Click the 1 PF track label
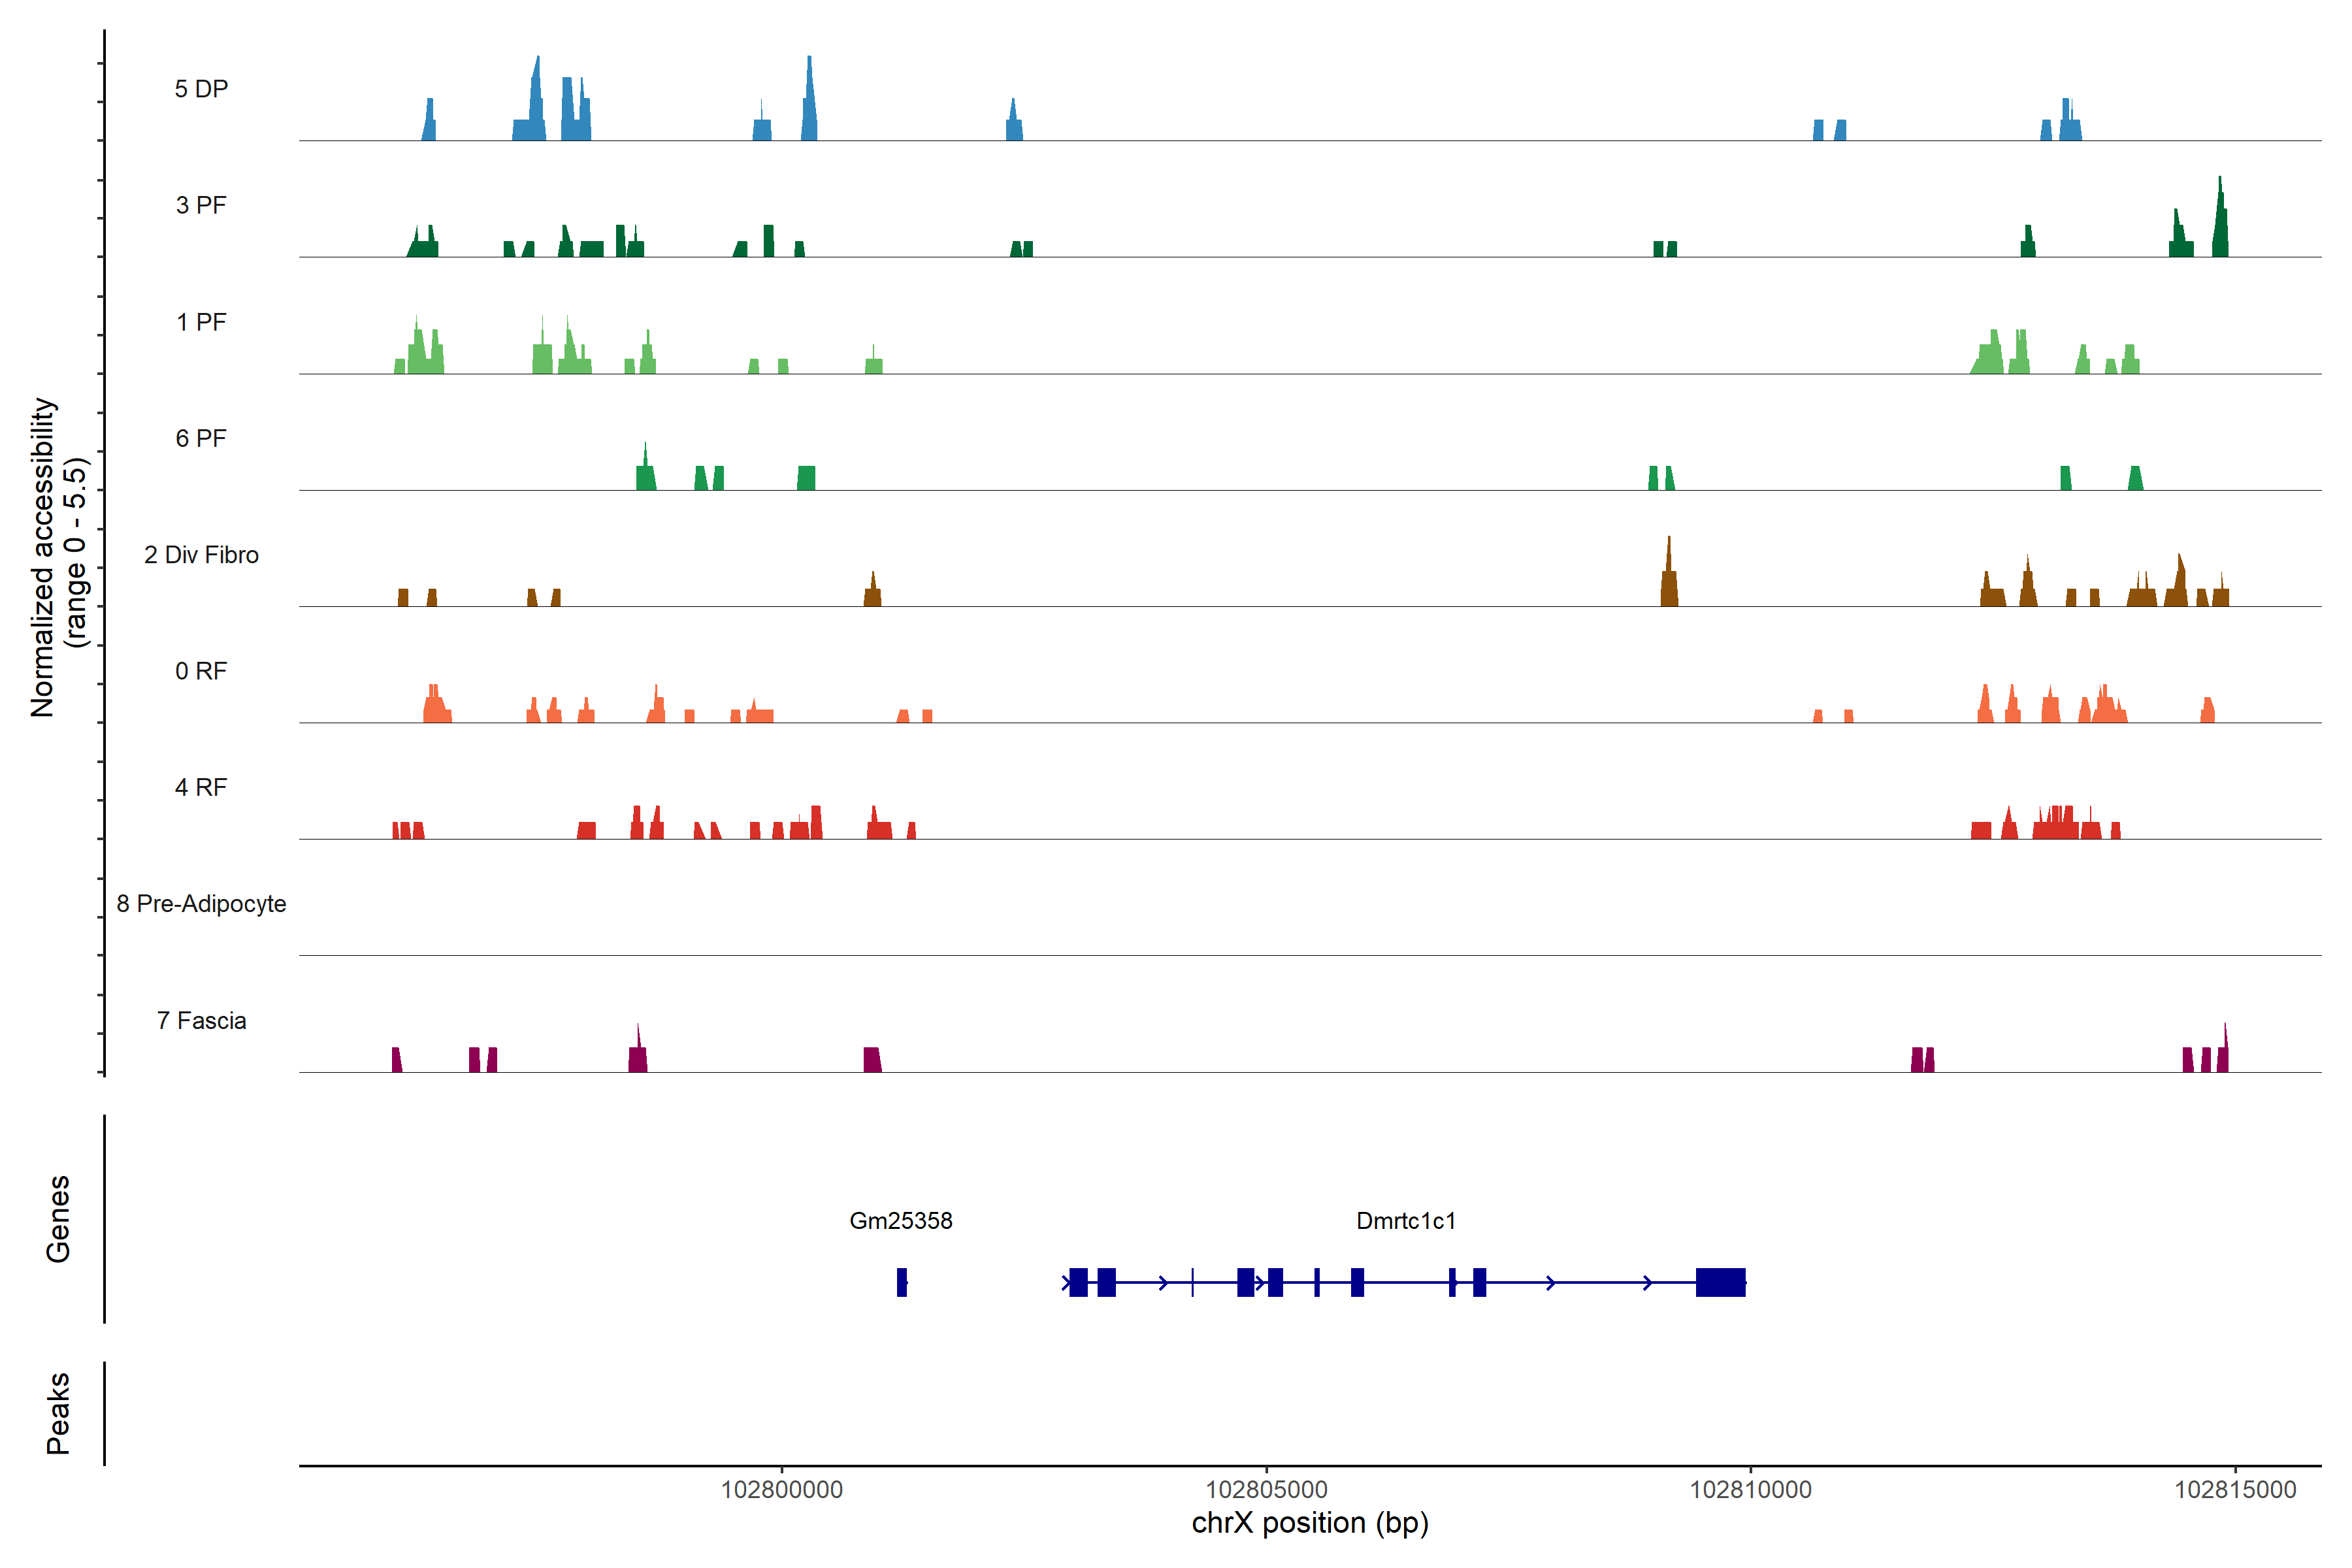2352x1568 pixels. coord(201,322)
